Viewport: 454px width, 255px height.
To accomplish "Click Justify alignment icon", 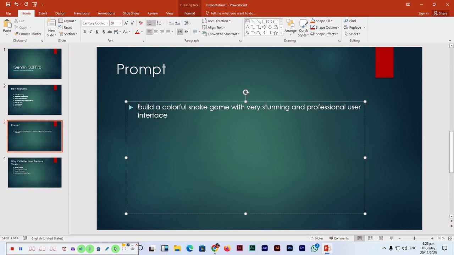I will [x=168, y=32].
